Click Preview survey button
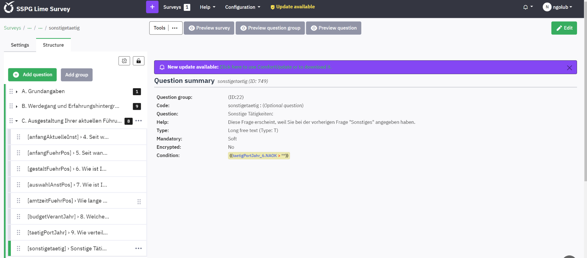 click(x=209, y=28)
